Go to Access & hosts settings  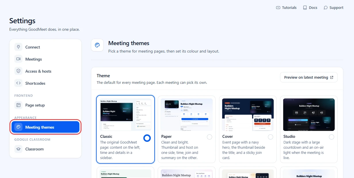[45, 71]
